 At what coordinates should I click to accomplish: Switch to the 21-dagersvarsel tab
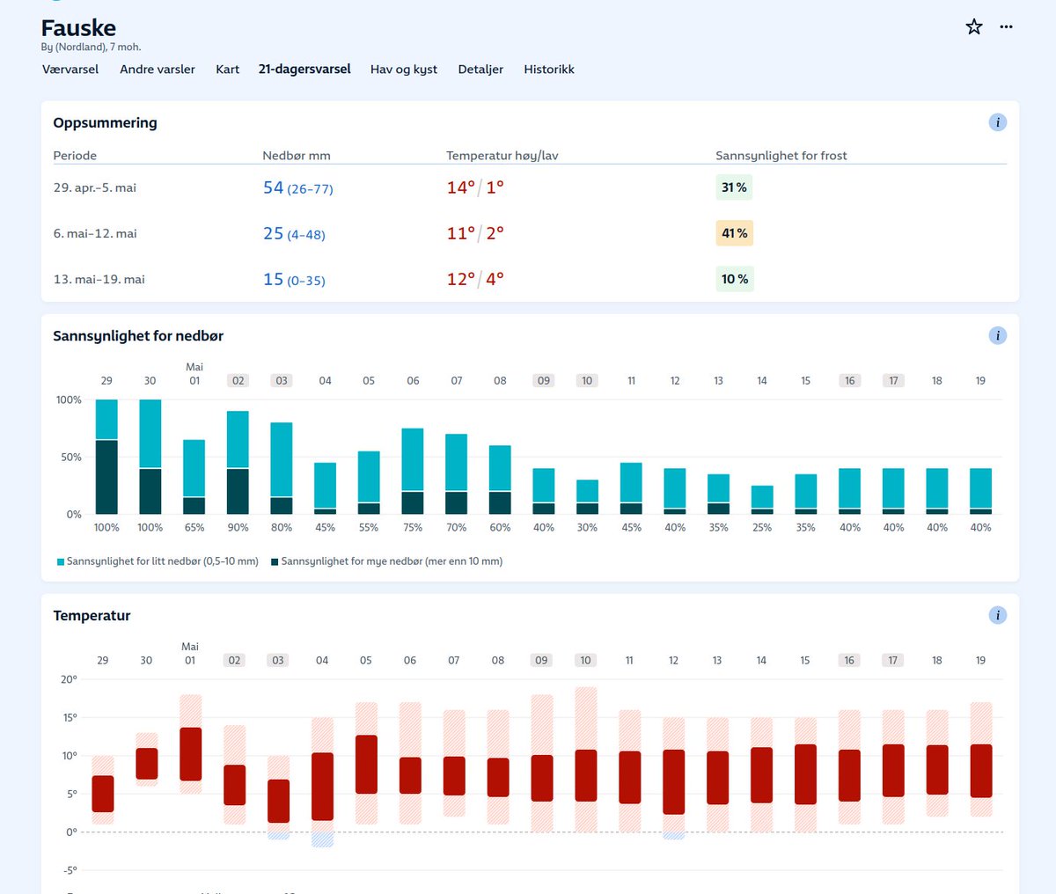click(x=304, y=69)
